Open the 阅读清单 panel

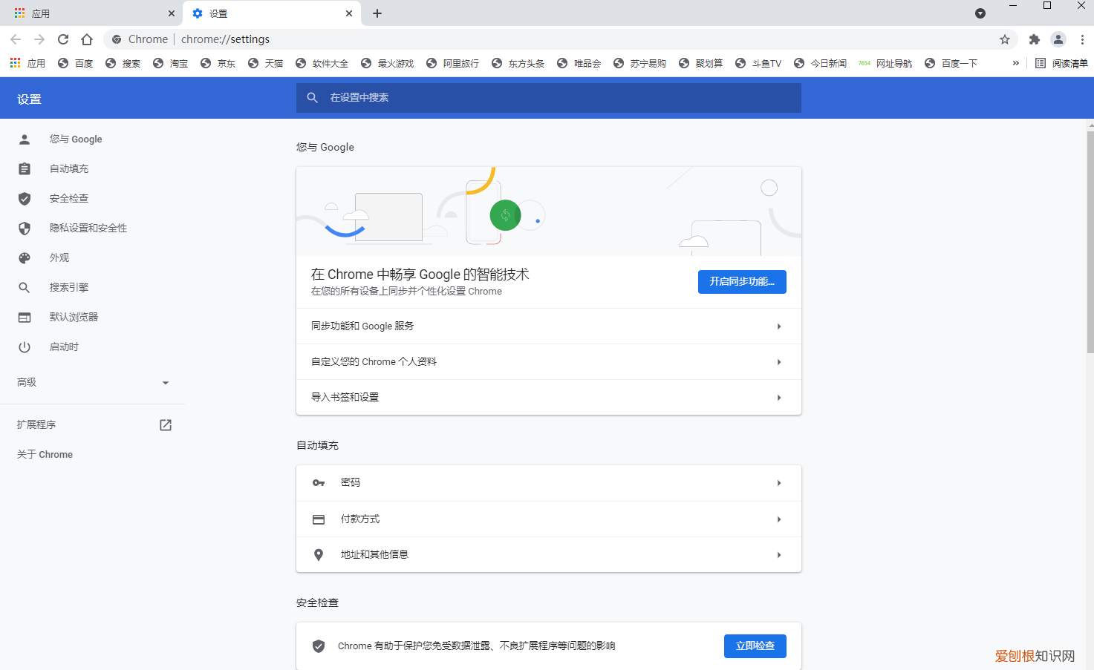tap(1058, 62)
